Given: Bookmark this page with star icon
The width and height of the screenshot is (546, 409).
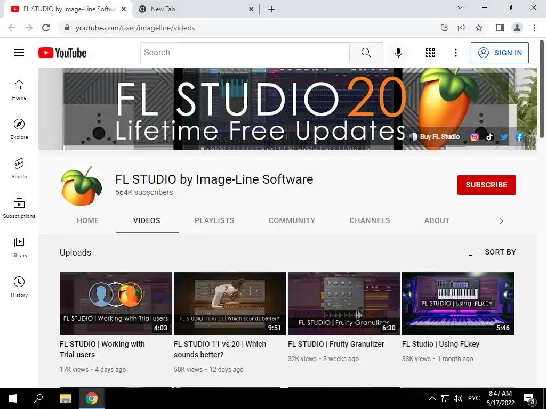Looking at the screenshot, I should coord(479,28).
